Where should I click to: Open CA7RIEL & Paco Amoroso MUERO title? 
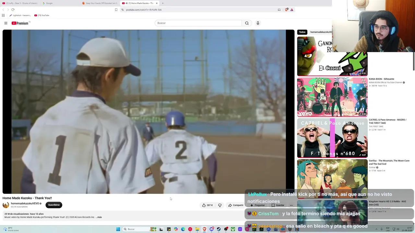click(x=387, y=121)
